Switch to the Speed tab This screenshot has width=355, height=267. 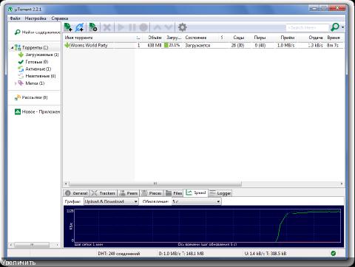click(196, 193)
